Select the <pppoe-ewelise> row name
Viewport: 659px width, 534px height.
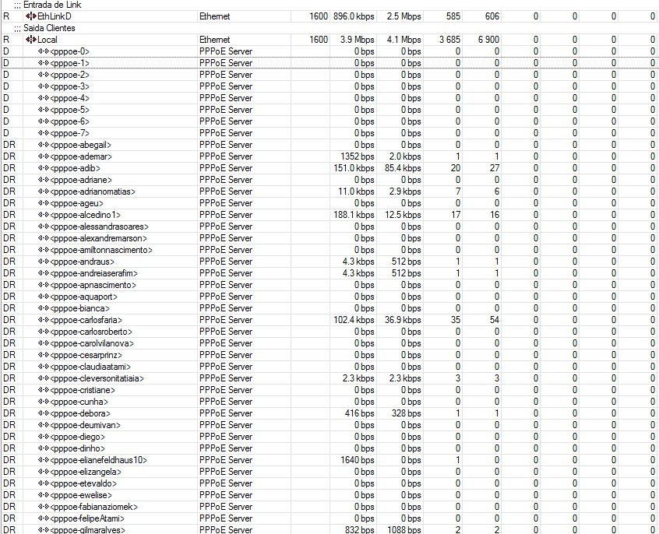pyautogui.click(x=81, y=495)
